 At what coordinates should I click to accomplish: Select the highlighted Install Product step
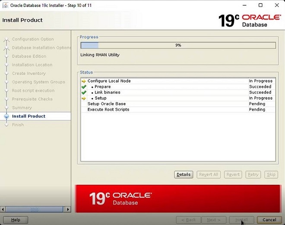35,116
